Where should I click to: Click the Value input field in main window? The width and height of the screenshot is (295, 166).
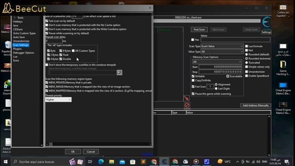[x=236, y=40]
